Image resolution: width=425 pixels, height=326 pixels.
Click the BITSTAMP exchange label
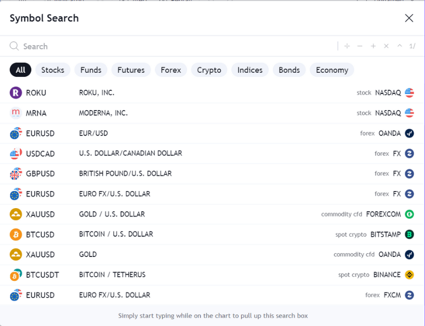tap(386, 235)
